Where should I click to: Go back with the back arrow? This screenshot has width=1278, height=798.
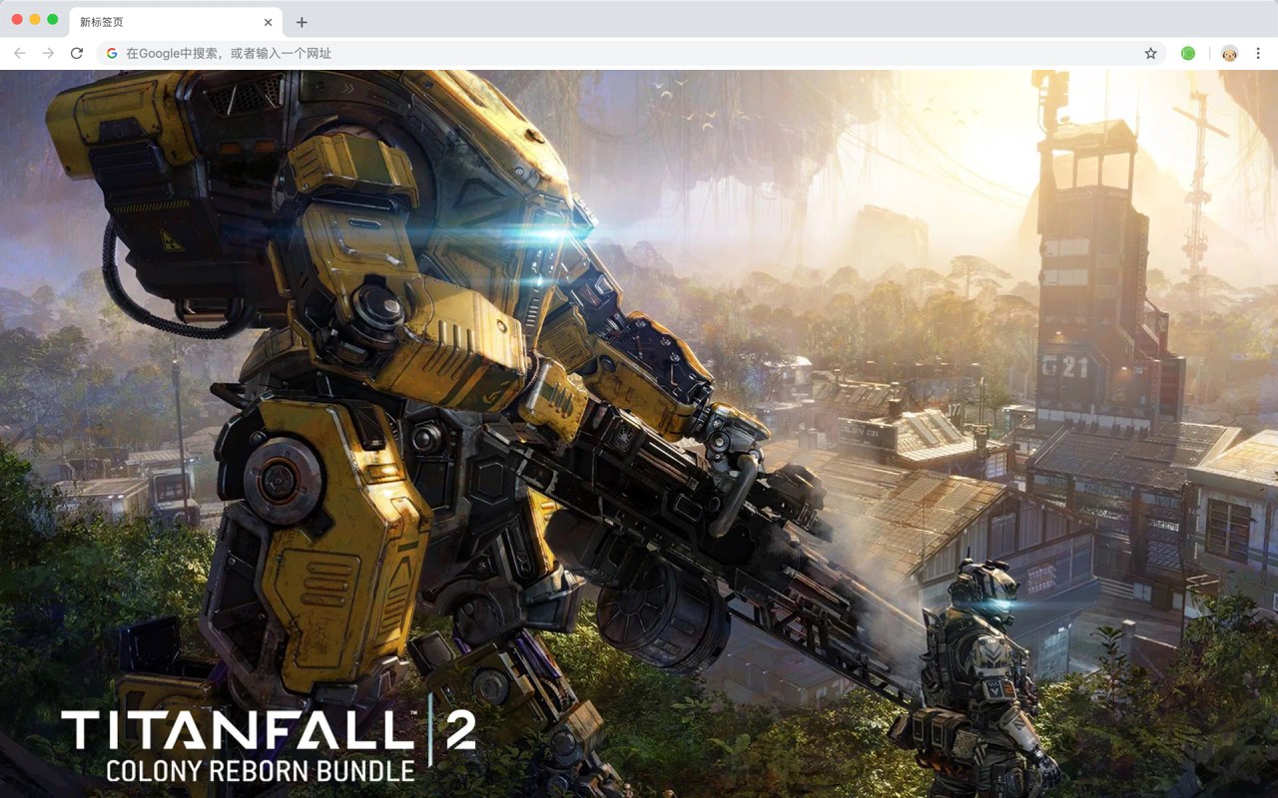coord(20,53)
